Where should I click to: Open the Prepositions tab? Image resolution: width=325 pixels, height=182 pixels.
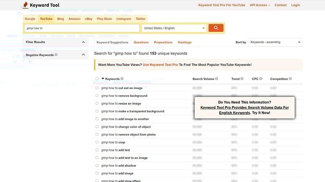pos(163,42)
